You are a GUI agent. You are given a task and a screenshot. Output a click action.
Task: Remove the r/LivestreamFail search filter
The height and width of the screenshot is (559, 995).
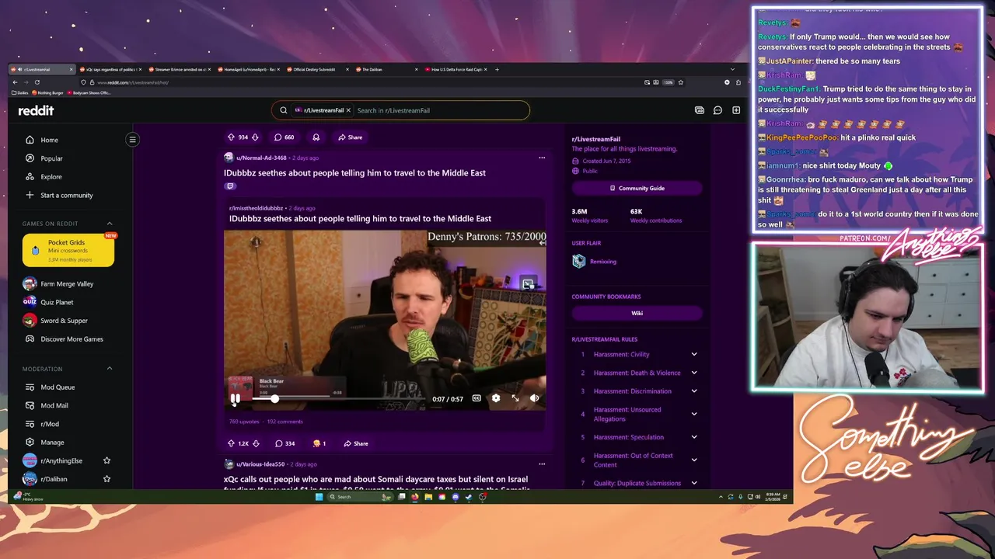[x=348, y=110]
